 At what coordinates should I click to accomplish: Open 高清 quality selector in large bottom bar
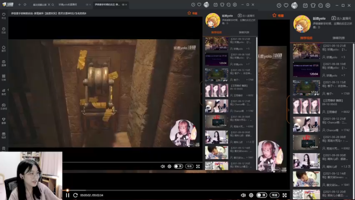(x=274, y=195)
